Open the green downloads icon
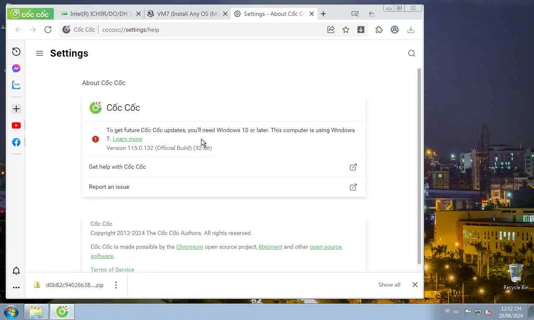Screen dimensions: 534x320 (x=411, y=30)
